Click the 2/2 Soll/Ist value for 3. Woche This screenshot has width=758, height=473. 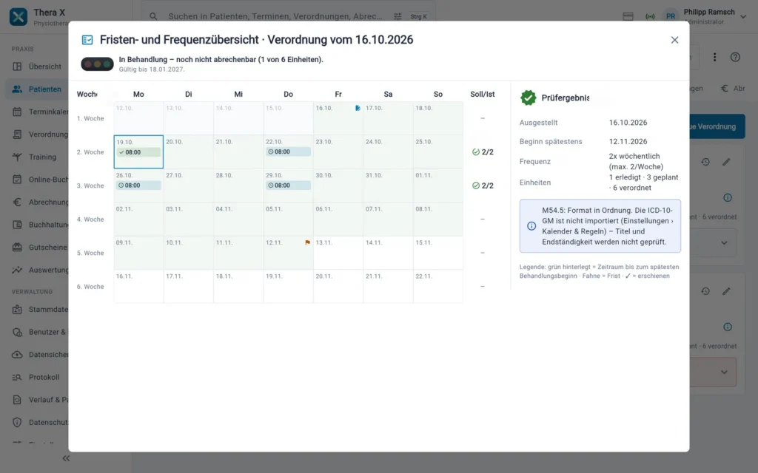pos(483,186)
